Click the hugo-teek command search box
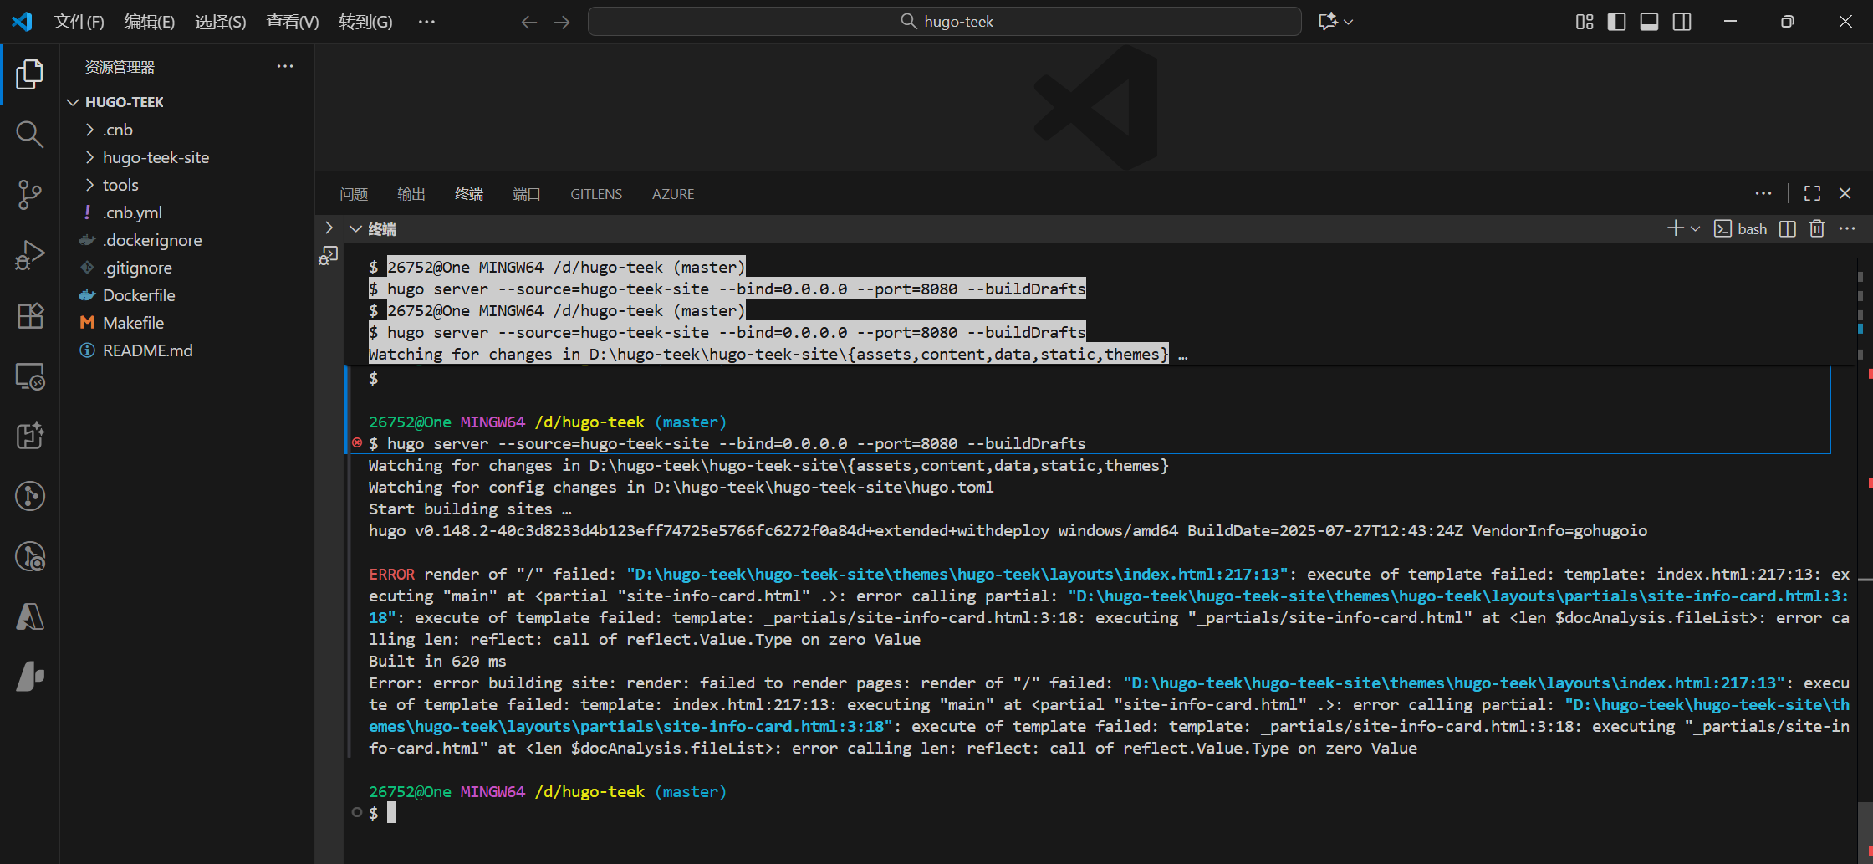Screen dimensions: 1873x864 point(944,22)
